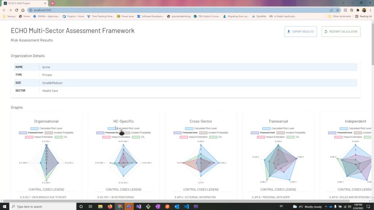Open a new browser tab with plus icon
This screenshot has width=374, height=210.
pyautogui.click(x=53, y=3)
